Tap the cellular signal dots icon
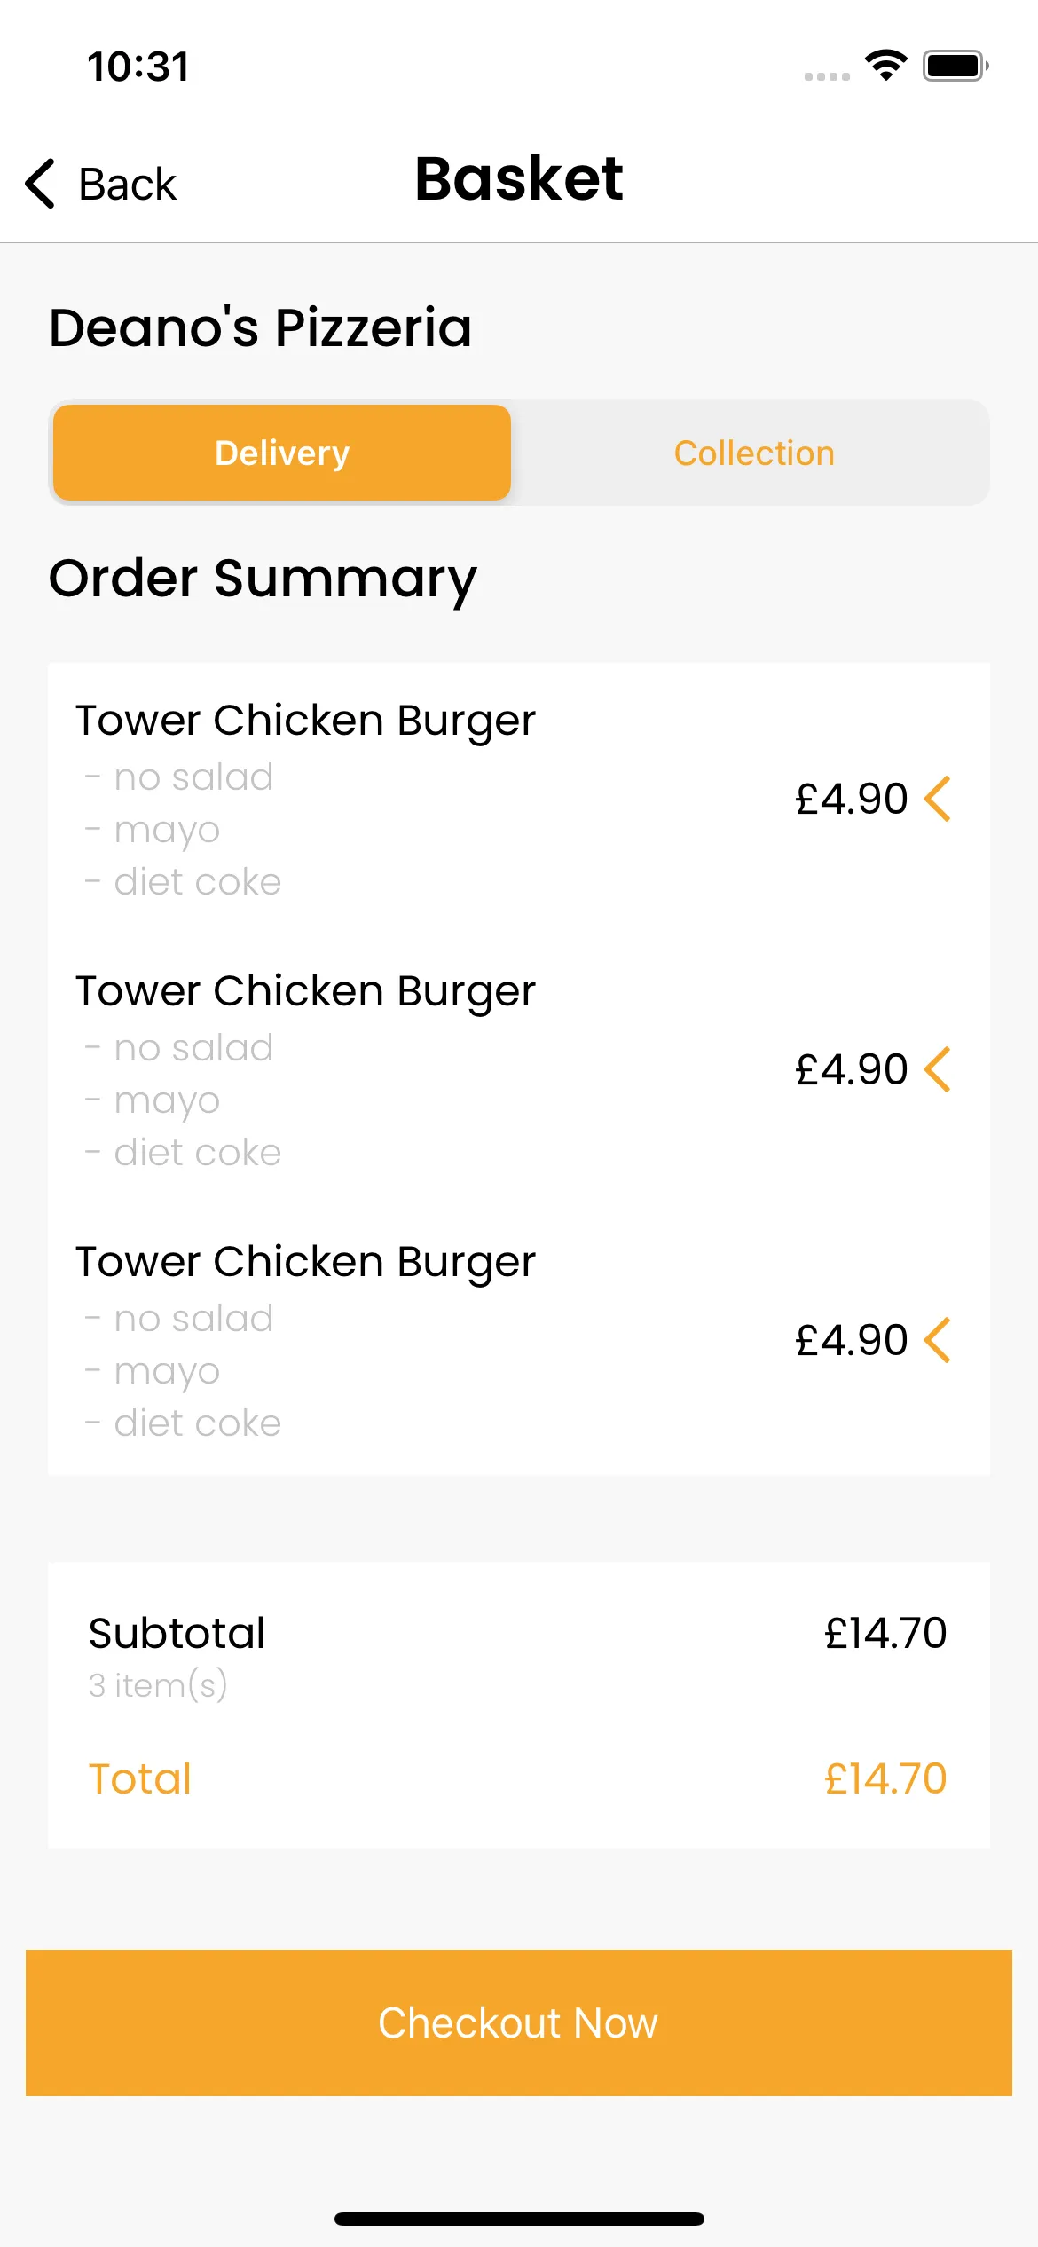 pos(827,76)
